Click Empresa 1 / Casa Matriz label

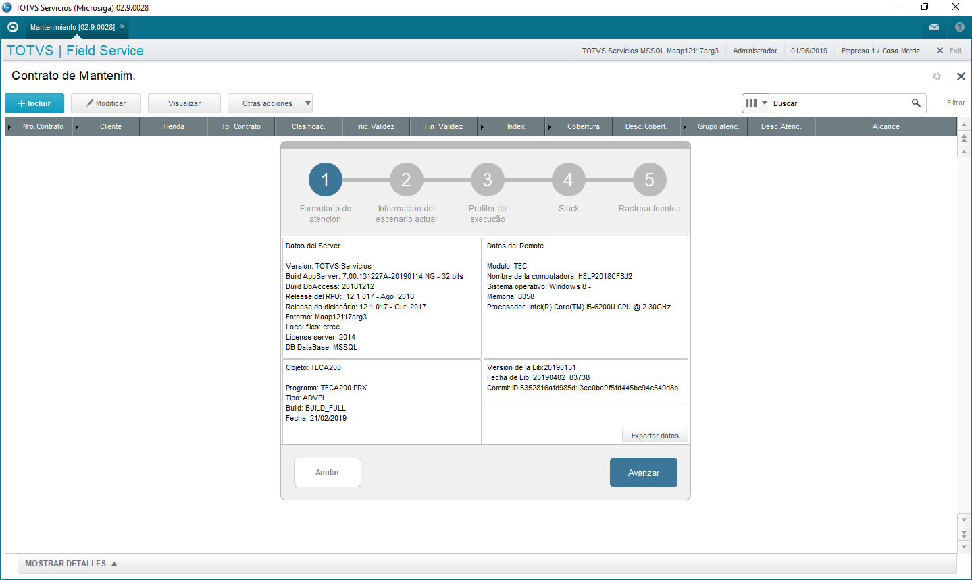[881, 51]
